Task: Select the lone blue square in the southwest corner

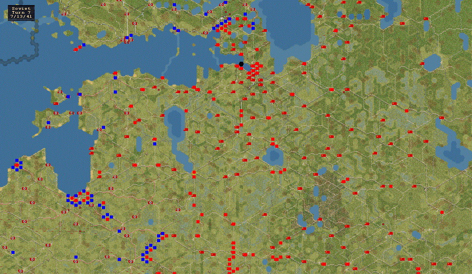Action: pyautogui.click(x=13, y=252)
